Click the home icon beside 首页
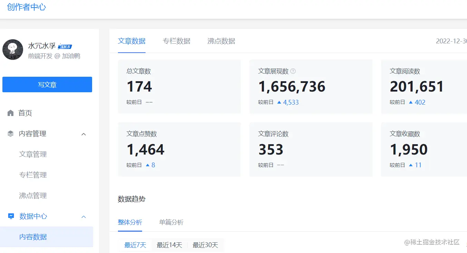The image size is (467, 253). pyautogui.click(x=11, y=113)
